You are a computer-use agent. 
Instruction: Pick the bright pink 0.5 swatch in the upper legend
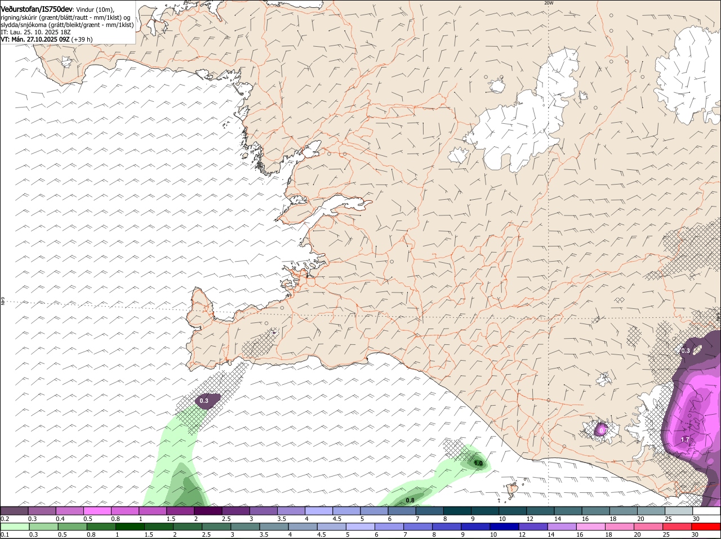[x=97, y=511]
